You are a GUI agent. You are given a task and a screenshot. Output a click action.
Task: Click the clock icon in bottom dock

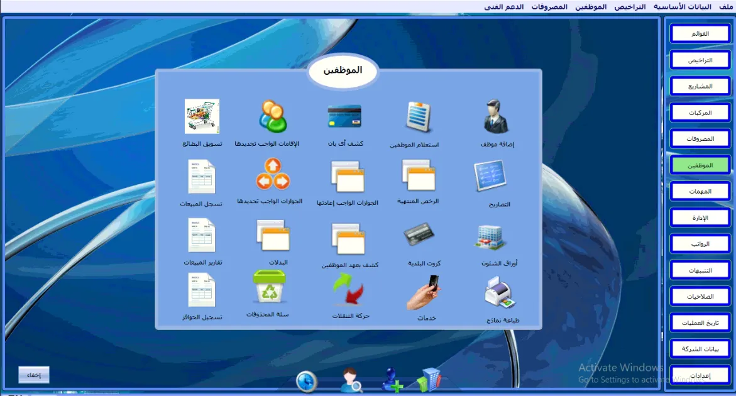pos(307,381)
